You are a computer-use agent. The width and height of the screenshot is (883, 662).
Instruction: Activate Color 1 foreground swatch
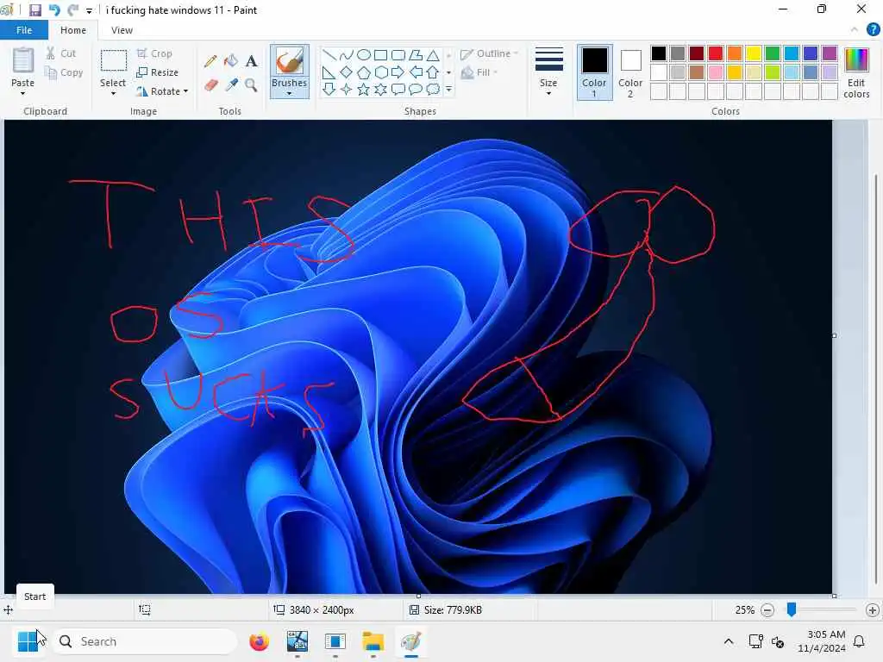pos(595,72)
